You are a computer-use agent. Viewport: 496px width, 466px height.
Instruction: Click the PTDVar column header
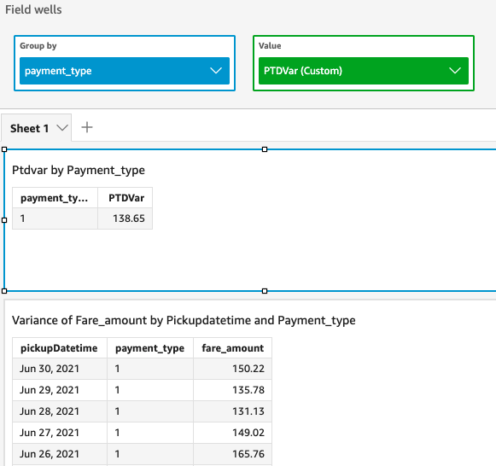point(125,198)
